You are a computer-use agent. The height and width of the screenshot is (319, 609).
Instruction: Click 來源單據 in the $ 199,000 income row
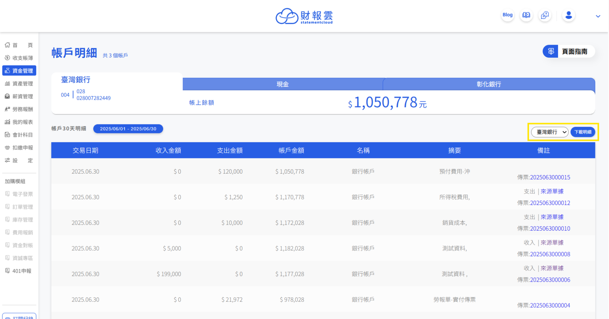tap(552, 269)
